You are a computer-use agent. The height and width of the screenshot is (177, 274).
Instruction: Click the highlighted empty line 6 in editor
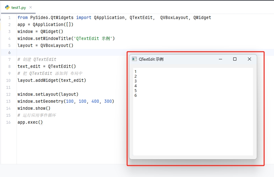[x=70, y=52]
